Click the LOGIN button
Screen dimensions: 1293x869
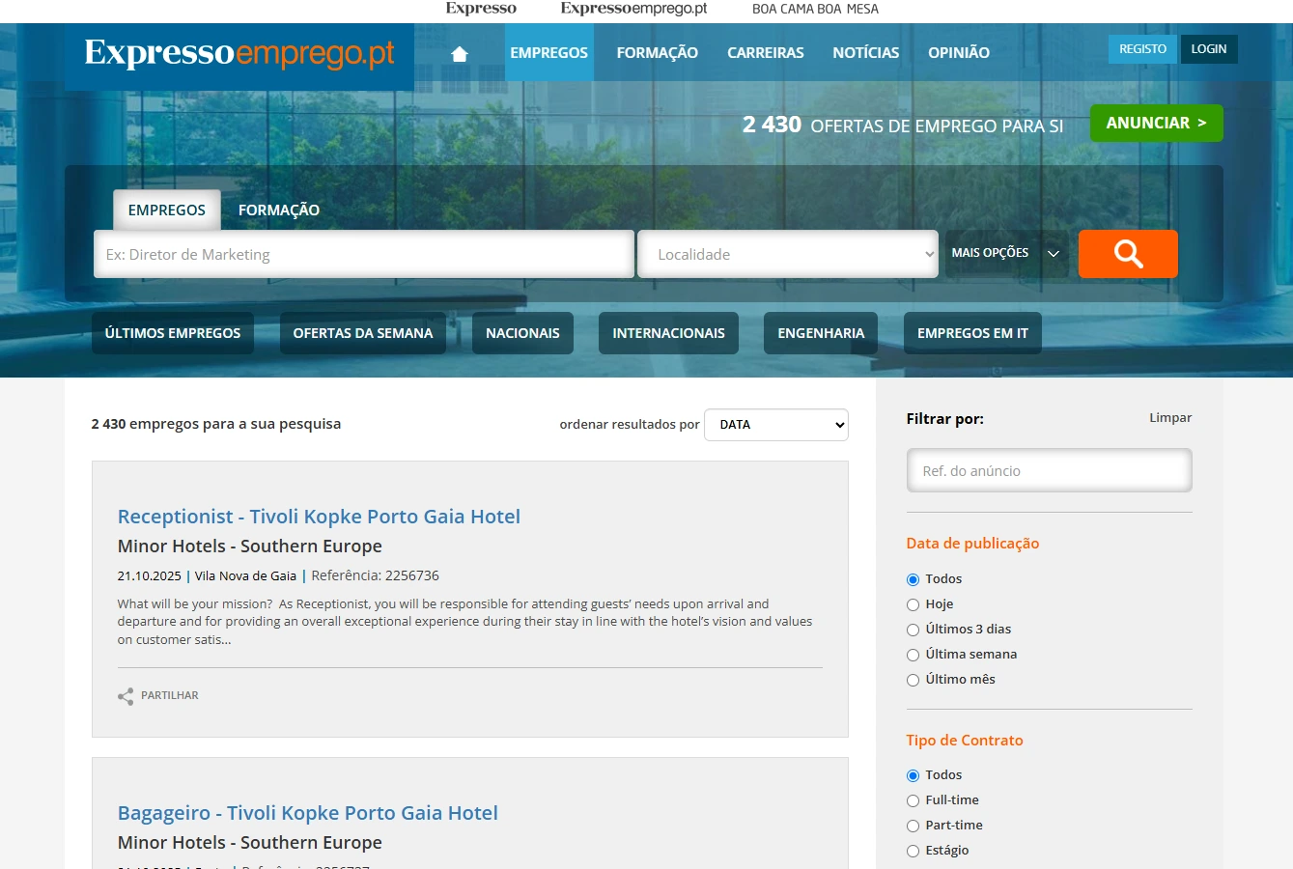pyautogui.click(x=1209, y=49)
